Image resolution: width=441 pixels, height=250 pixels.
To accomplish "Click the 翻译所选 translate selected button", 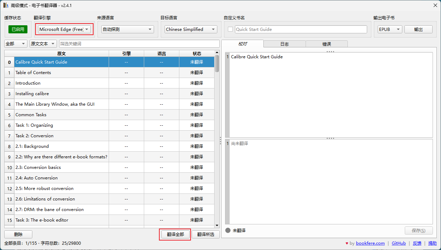I will (x=205, y=235).
